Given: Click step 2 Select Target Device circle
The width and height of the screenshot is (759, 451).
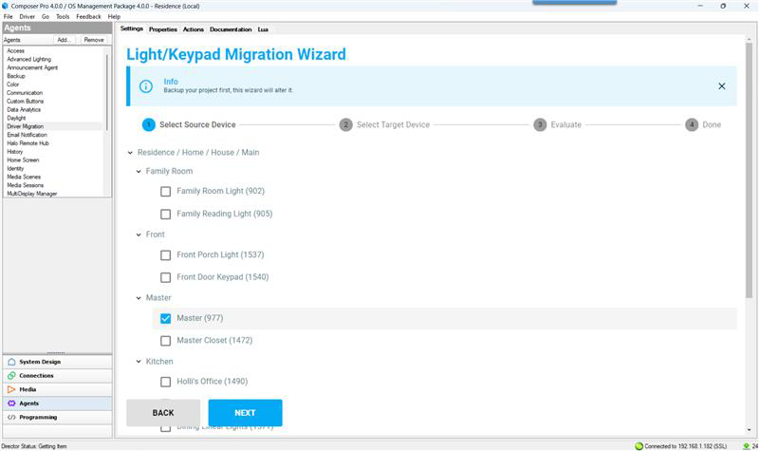Looking at the screenshot, I should (345, 124).
